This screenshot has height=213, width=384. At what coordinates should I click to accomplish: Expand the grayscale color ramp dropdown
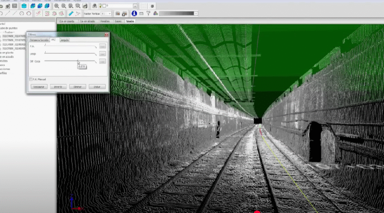point(196,14)
